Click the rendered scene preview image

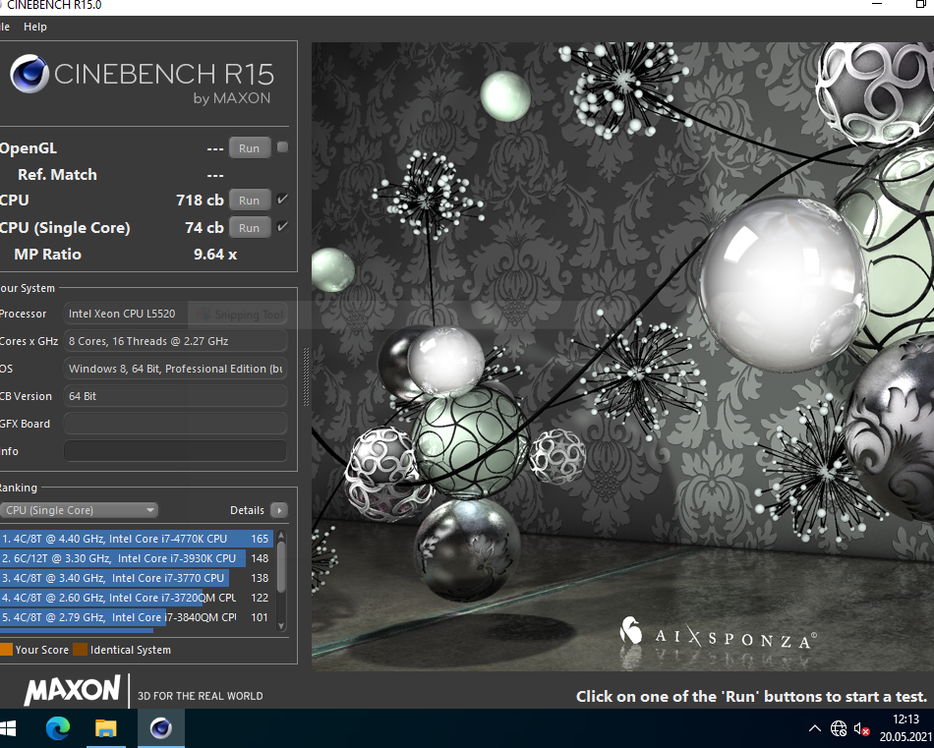pyautogui.click(x=622, y=356)
